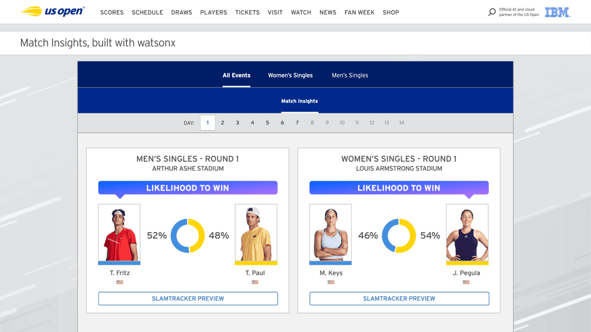Click the 52% win probability
This screenshot has width=591, height=332.
pos(157,236)
